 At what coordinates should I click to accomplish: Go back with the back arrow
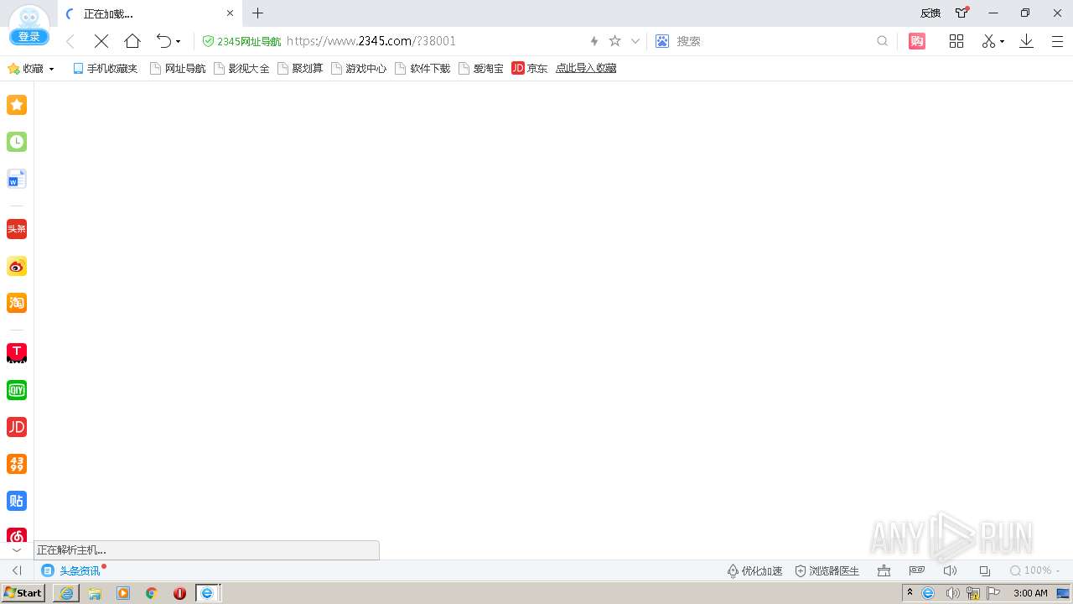pyautogui.click(x=70, y=41)
